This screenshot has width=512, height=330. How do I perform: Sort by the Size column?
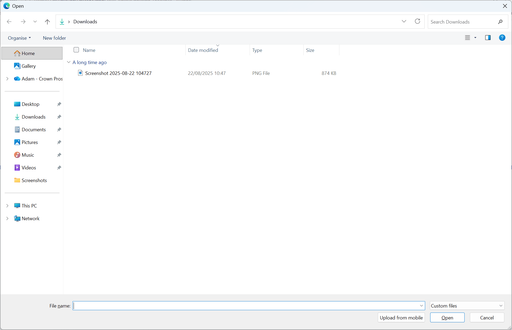[310, 50]
